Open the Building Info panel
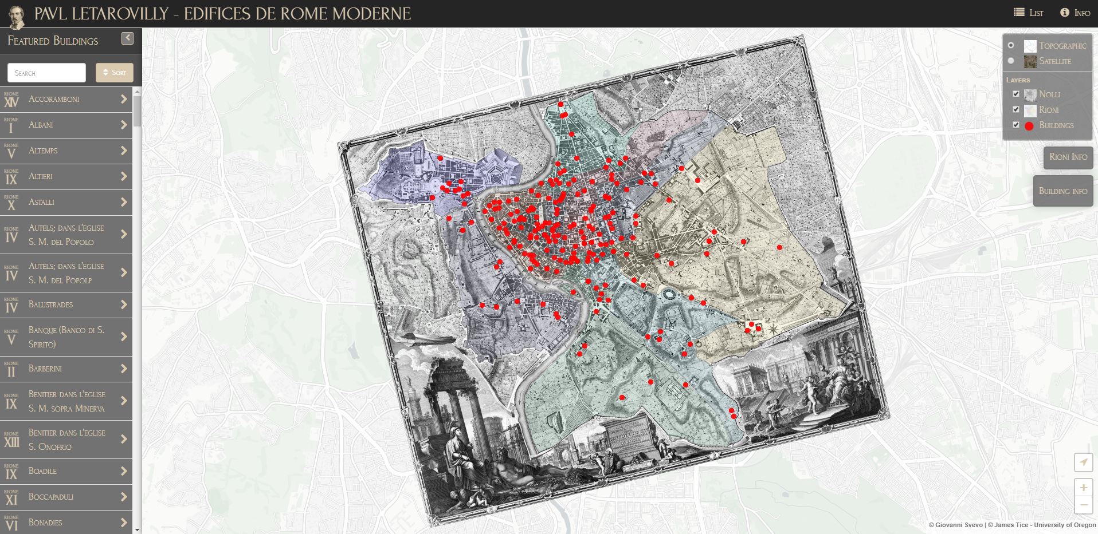Viewport: 1098px width, 534px height. point(1063,191)
